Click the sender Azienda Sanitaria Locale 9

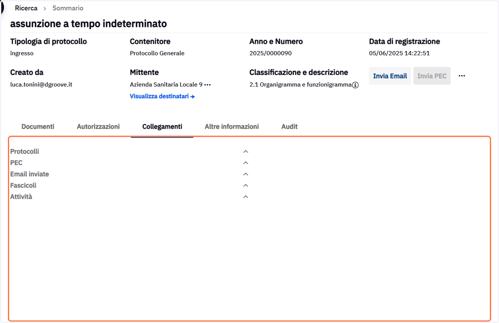(166, 84)
